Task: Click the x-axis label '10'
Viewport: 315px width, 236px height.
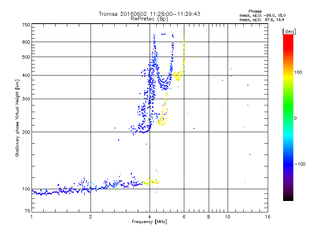Action: click(x=228, y=217)
